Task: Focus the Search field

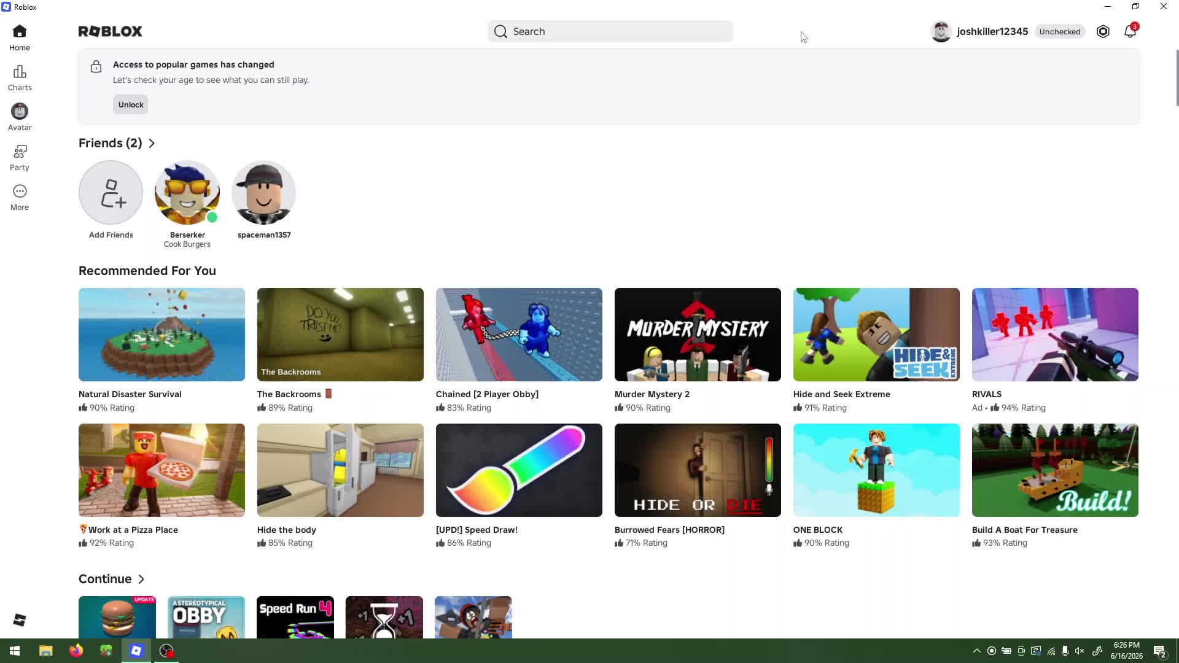Action: tap(610, 31)
